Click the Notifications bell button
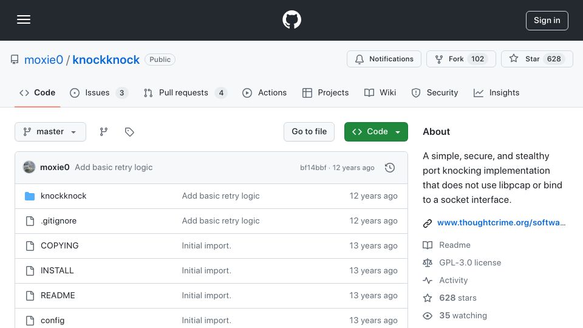The height and width of the screenshot is (328, 583). pyautogui.click(x=384, y=59)
